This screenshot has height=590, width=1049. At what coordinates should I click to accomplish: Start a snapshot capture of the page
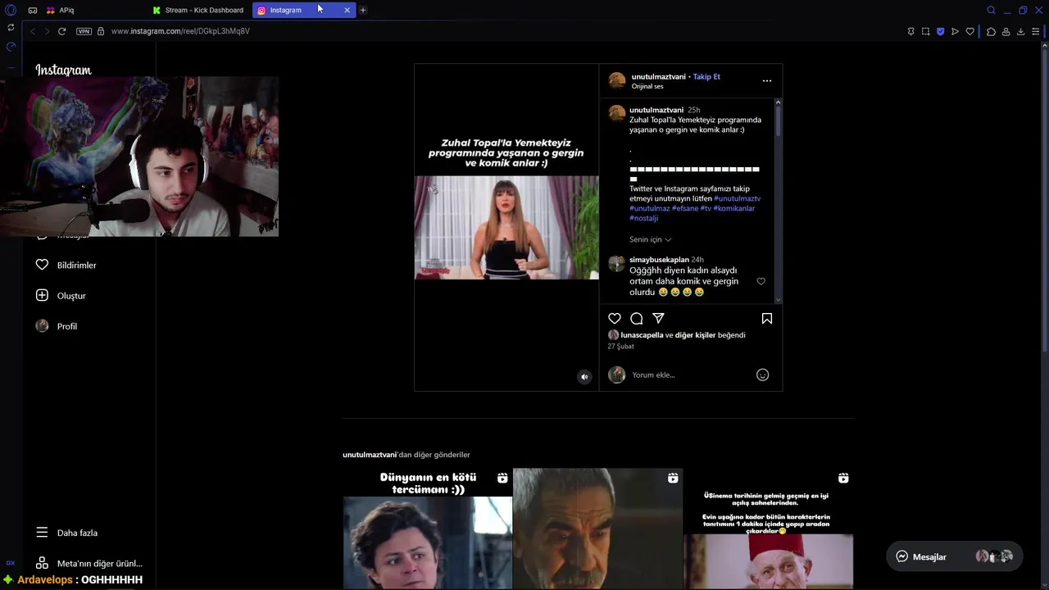(x=925, y=31)
